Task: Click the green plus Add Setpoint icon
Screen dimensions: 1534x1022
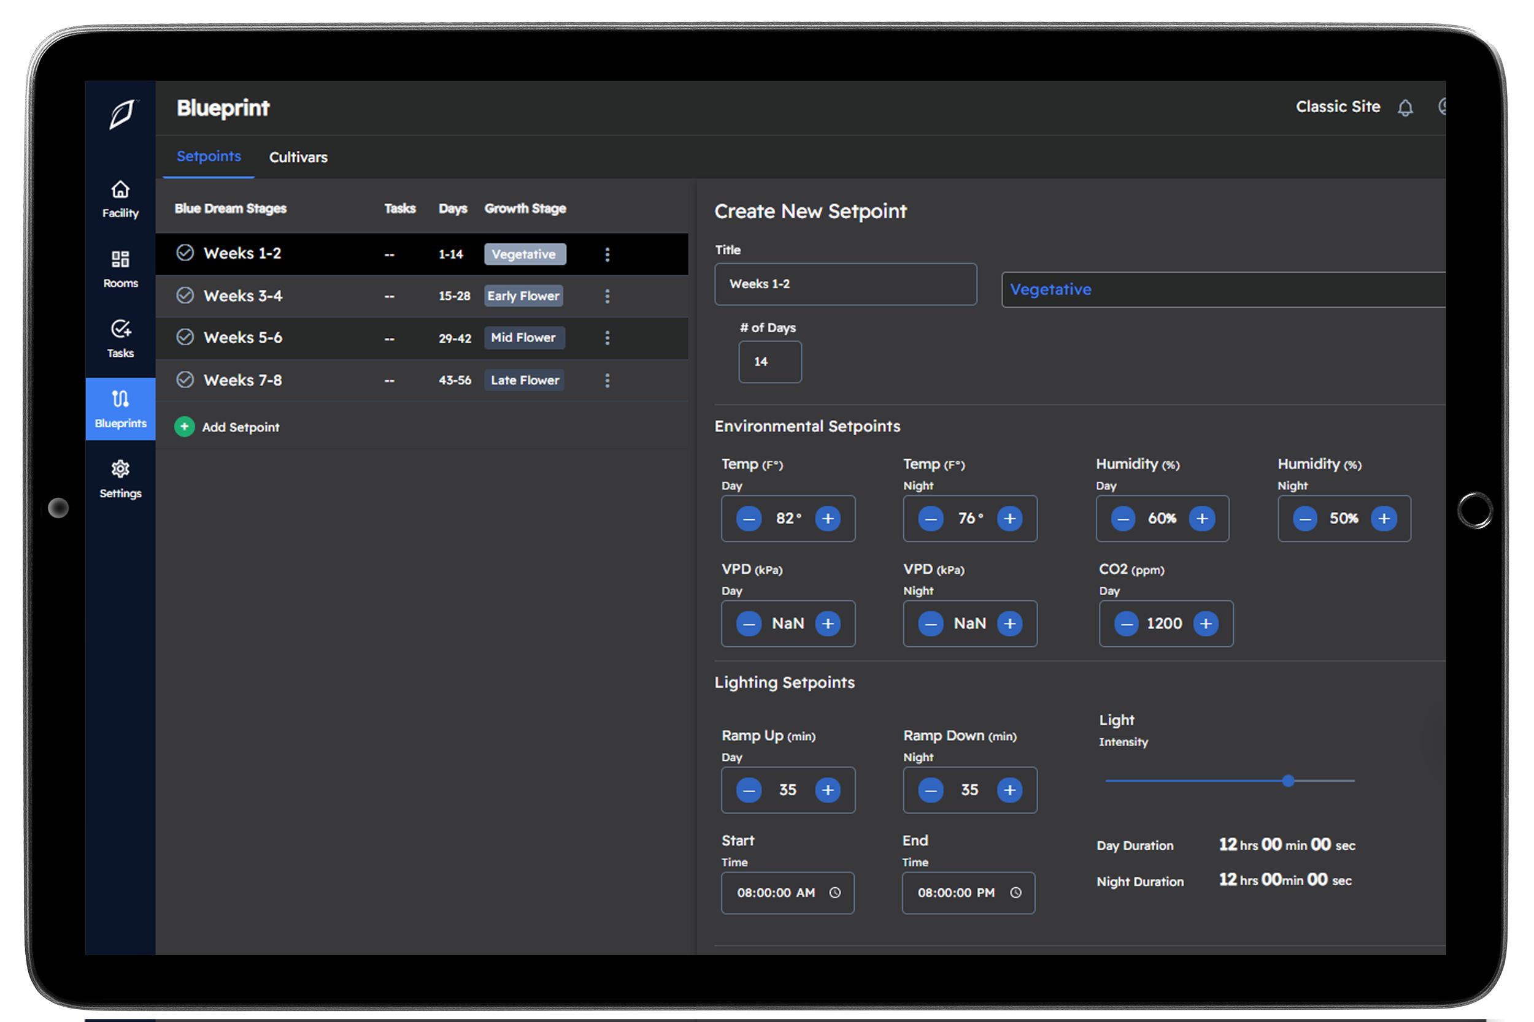Action: tap(185, 426)
